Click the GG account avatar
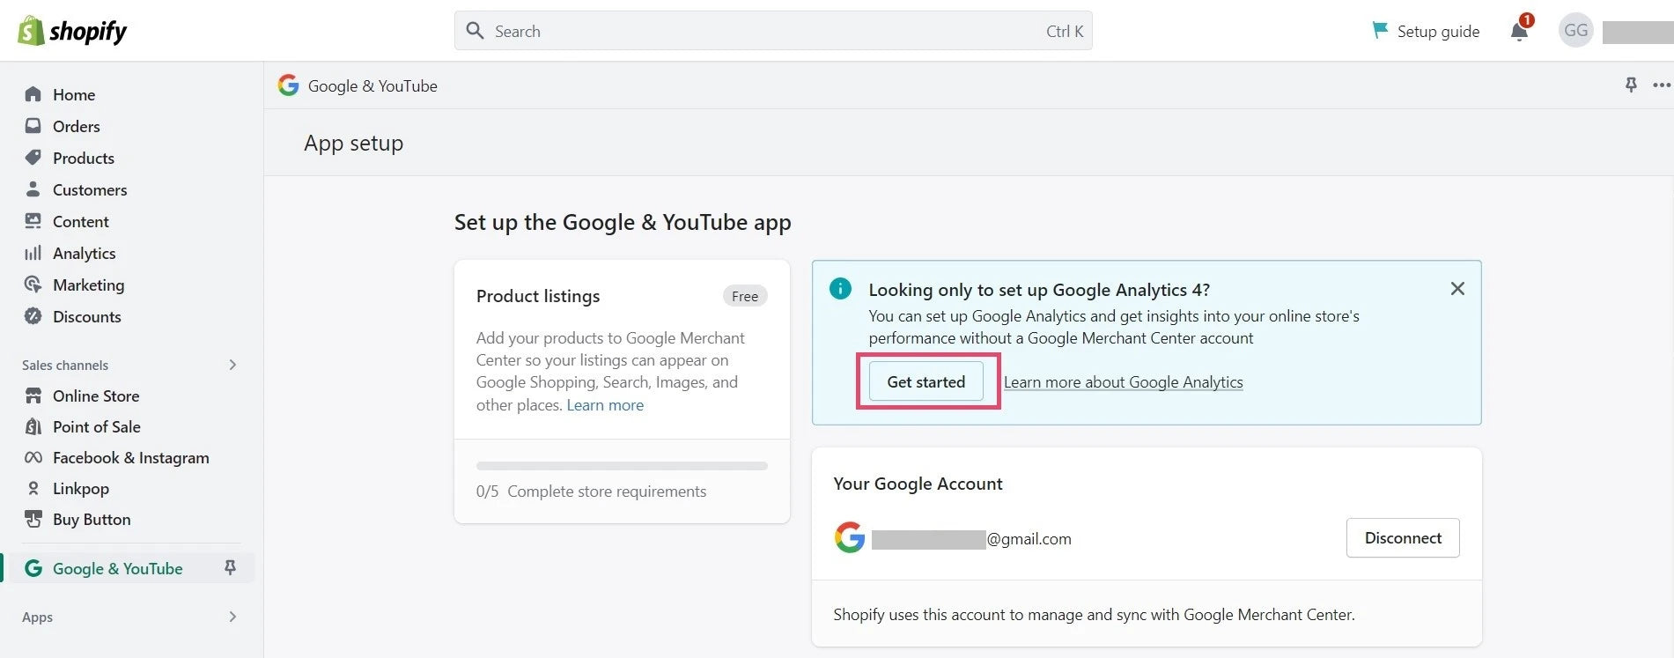Image resolution: width=1674 pixels, height=658 pixels. [x=1575, y=31]
